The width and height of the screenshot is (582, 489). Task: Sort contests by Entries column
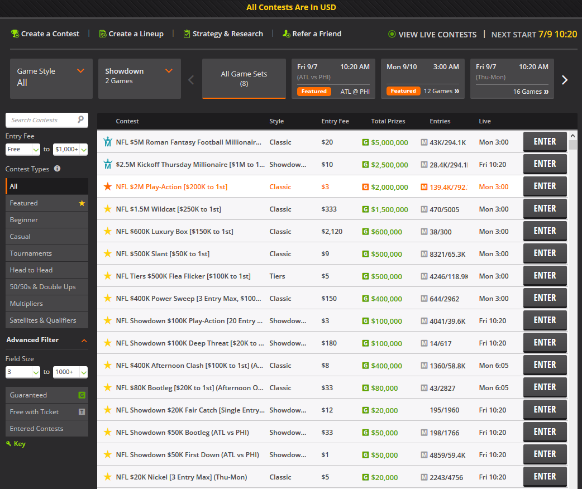440,121
